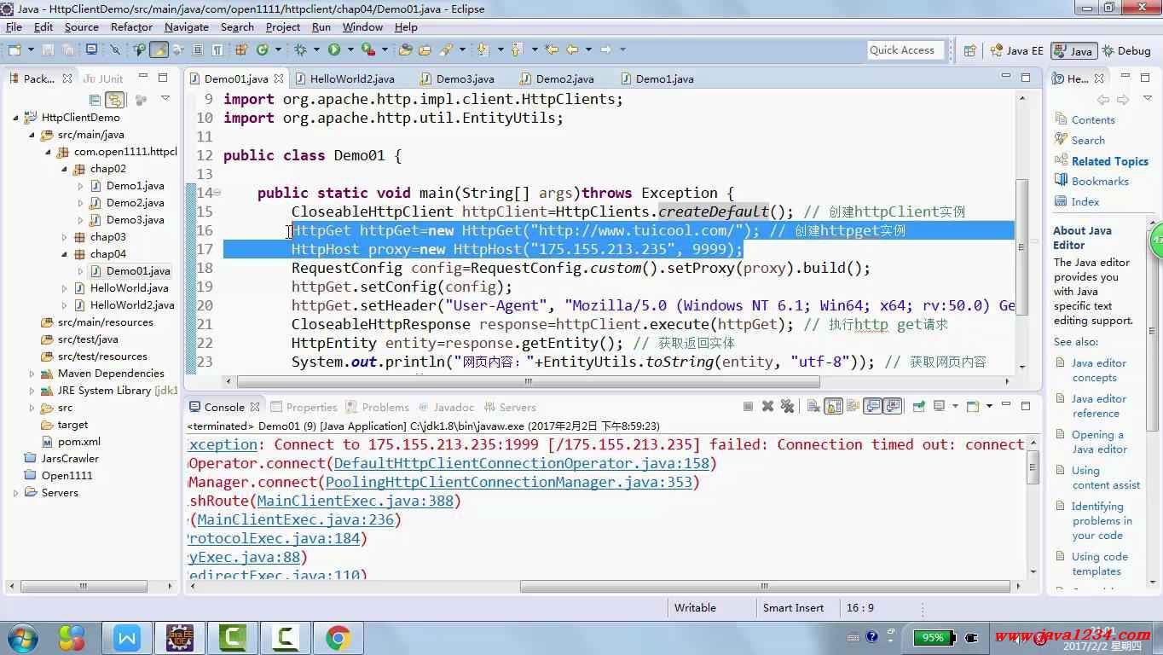Select JRE System Library node
The width and height of the screenshot is (1163, 655).
click(x=109, y=391)
